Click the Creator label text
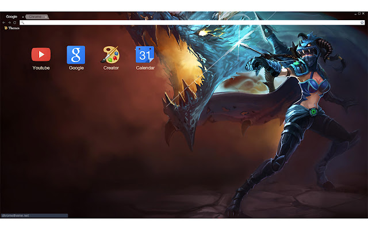Viewport: 368px width, 230px height. coord(111,68)
